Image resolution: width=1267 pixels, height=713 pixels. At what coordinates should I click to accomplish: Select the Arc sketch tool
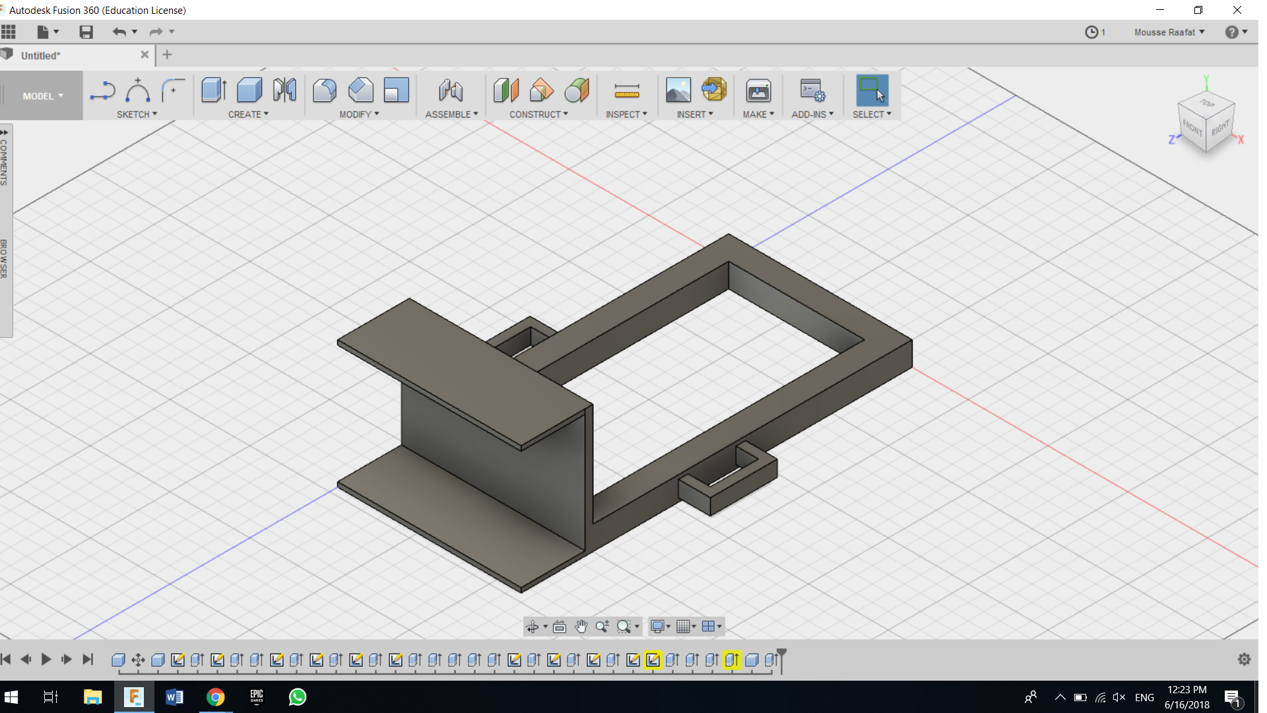pyautogui.click(x=138, y=90)
